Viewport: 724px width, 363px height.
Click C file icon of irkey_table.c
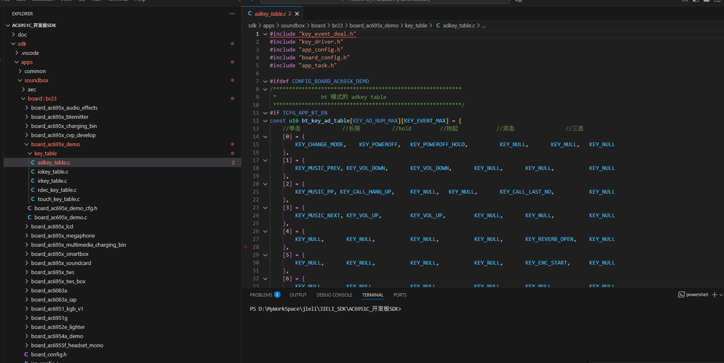tap(33, 181)
